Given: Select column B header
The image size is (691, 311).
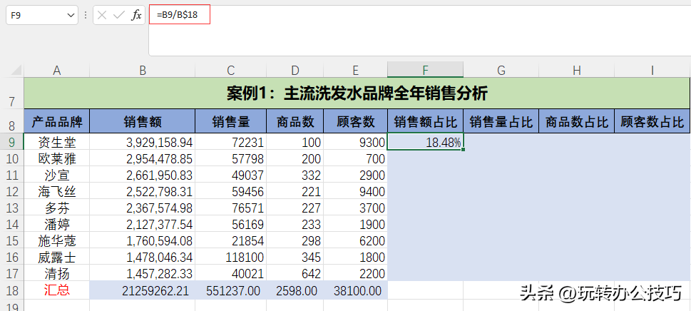Looking at the screenshot, I should click(143, 70).
